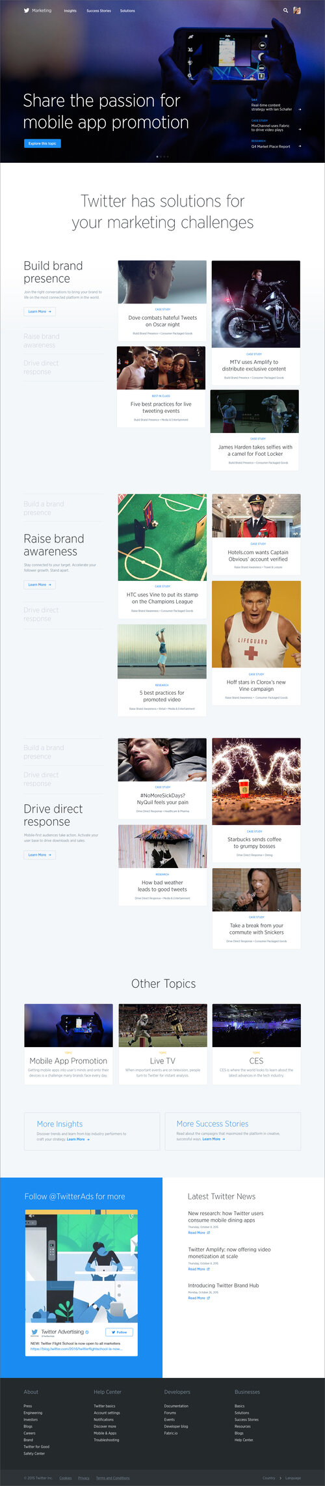Screen dimensions: 325x1486
Task: Click arrow beside Real-time content strategy item
Action: point(300,109)
